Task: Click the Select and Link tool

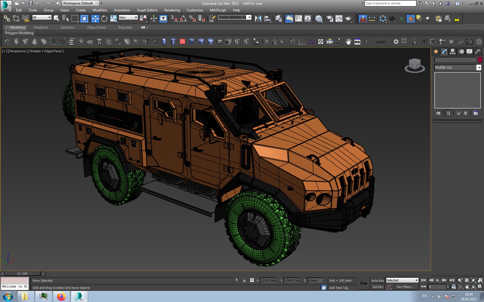Action: (7, 18)
